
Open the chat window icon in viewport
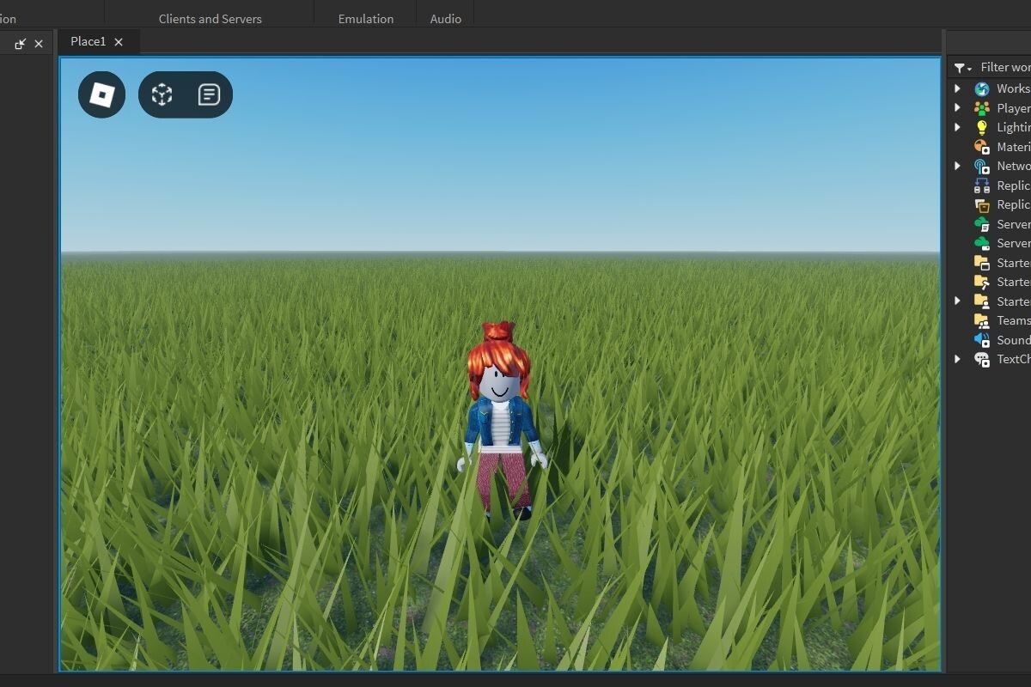coord(209,94)
